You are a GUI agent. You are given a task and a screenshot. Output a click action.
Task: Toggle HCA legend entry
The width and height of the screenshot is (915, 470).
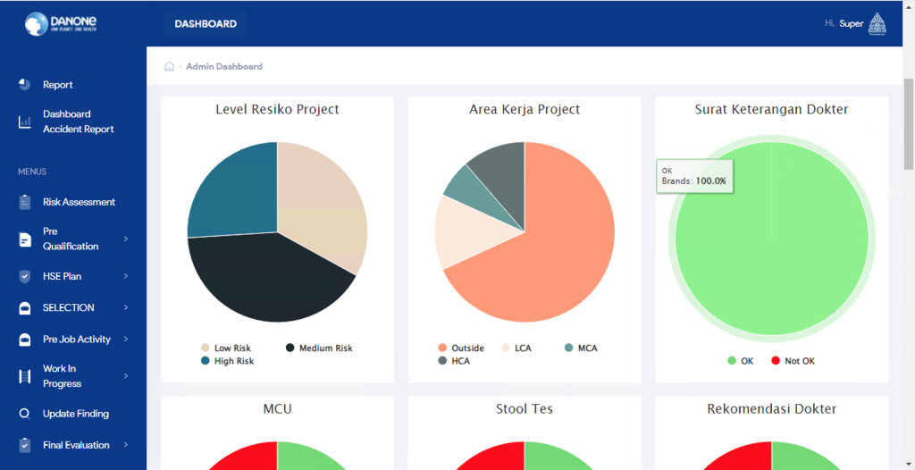[454, 361]
